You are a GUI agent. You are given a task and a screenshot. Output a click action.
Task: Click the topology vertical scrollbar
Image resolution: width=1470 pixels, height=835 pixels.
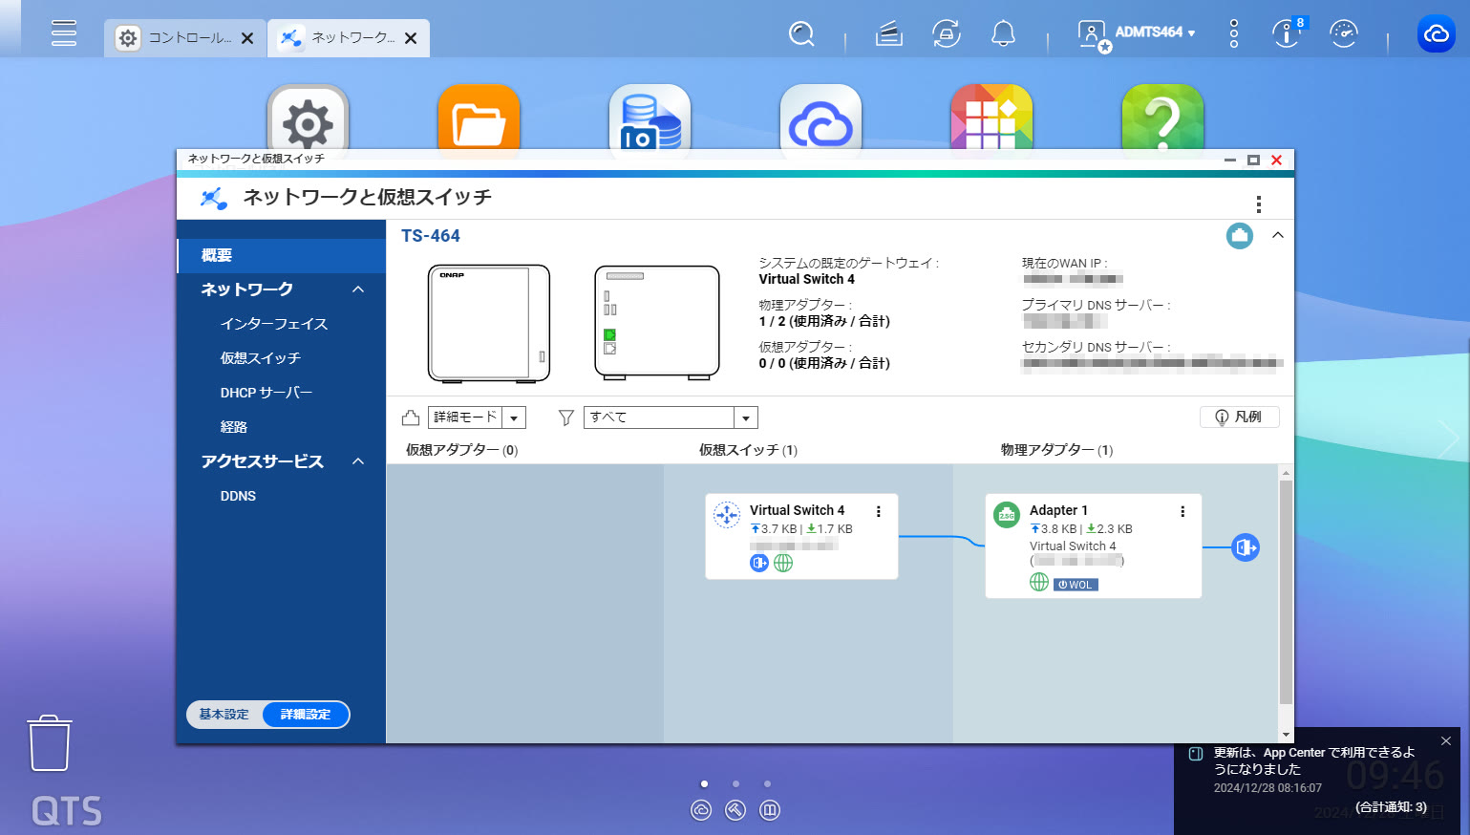[1286, 592]
